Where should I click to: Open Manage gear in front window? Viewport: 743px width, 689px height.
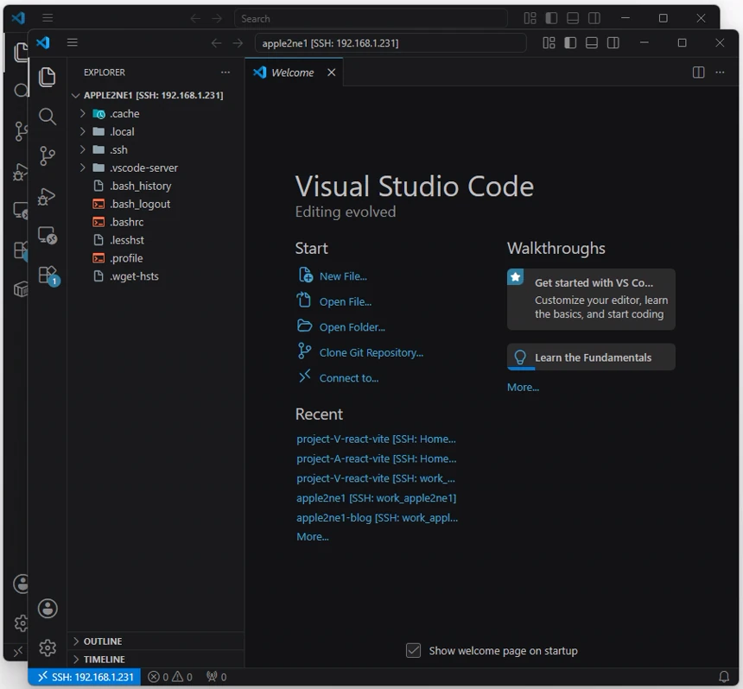(48, 648)
